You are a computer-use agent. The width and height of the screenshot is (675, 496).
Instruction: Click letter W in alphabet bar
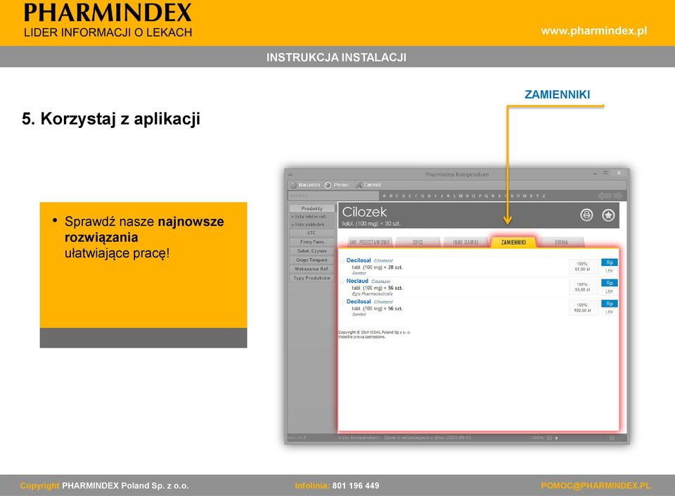[x=525, y=196]
